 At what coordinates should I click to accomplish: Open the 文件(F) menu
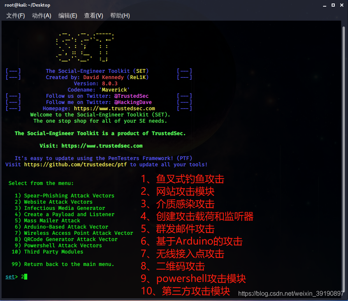point(16,16)
